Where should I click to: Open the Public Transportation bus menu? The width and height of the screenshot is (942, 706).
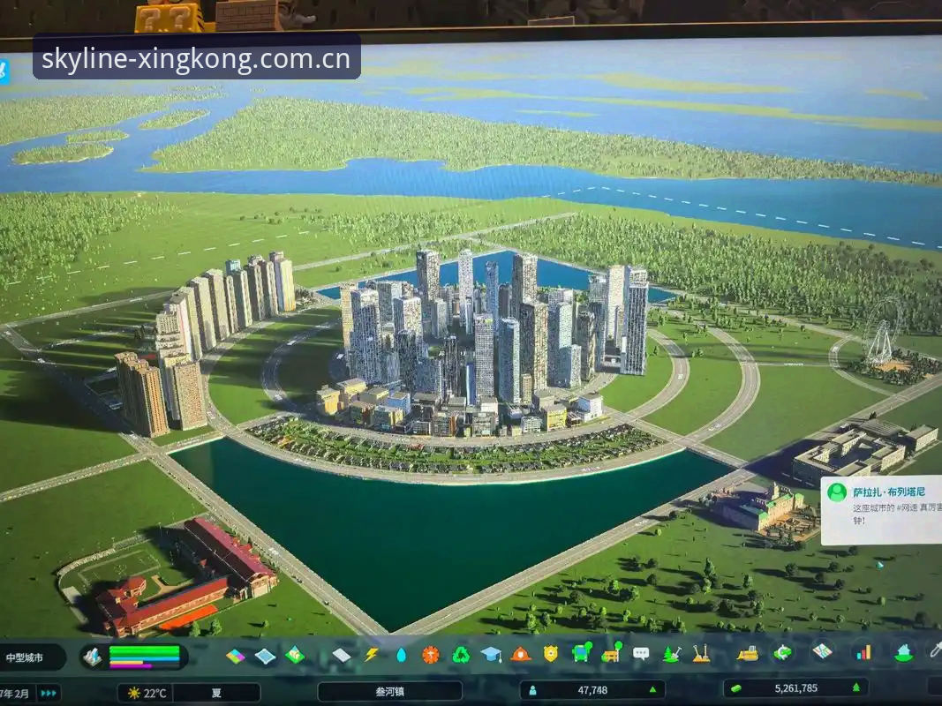tap(582, 652)
